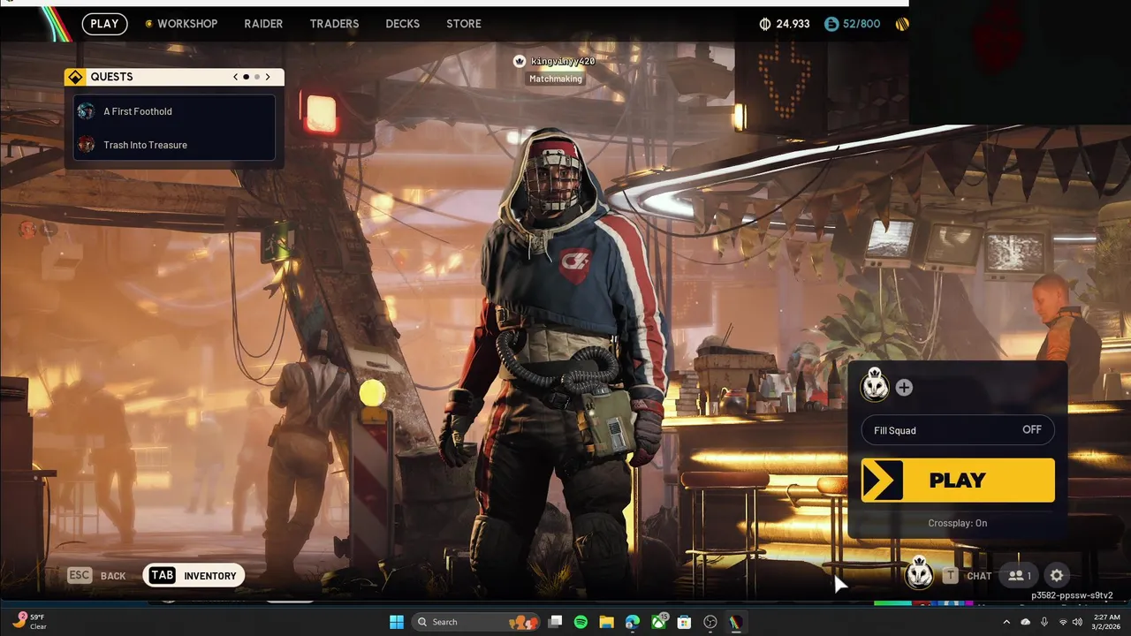The image size is (1131, 636).
Task: Open the Wi-Fi network tray icon
Action: pyautogui.click(x=1062, y=622)
